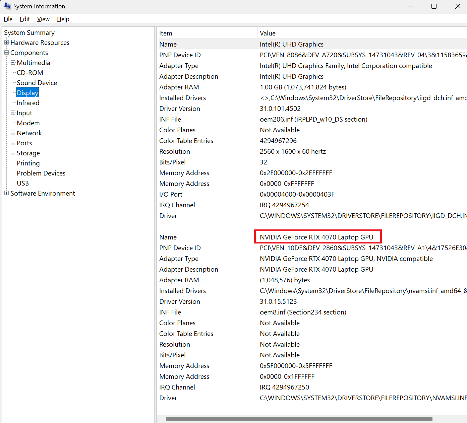
Task: Select the Intel(R) UHD Graphics Name row
Action: 312,44
